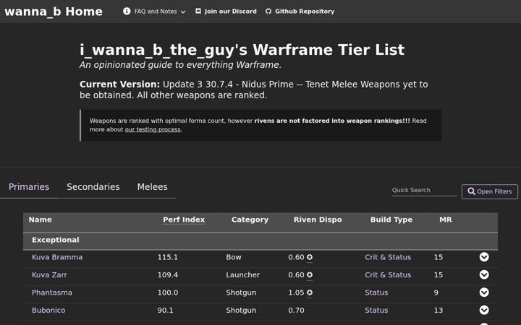521x325 pixels.
Task: Click the 109.4 perf index value
Action: 167,274
